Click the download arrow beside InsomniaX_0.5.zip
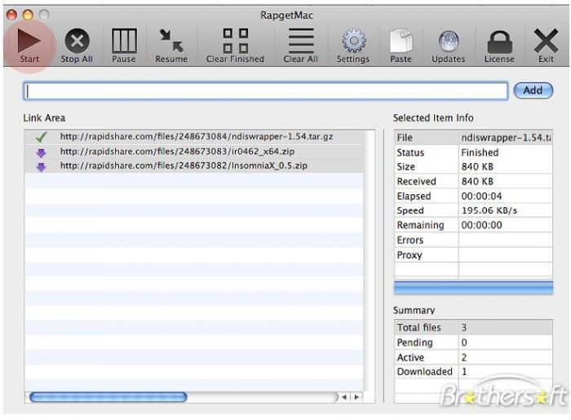The height and width of the screenshot is (420, 571). pyautogui.click(x=41, y=167)
